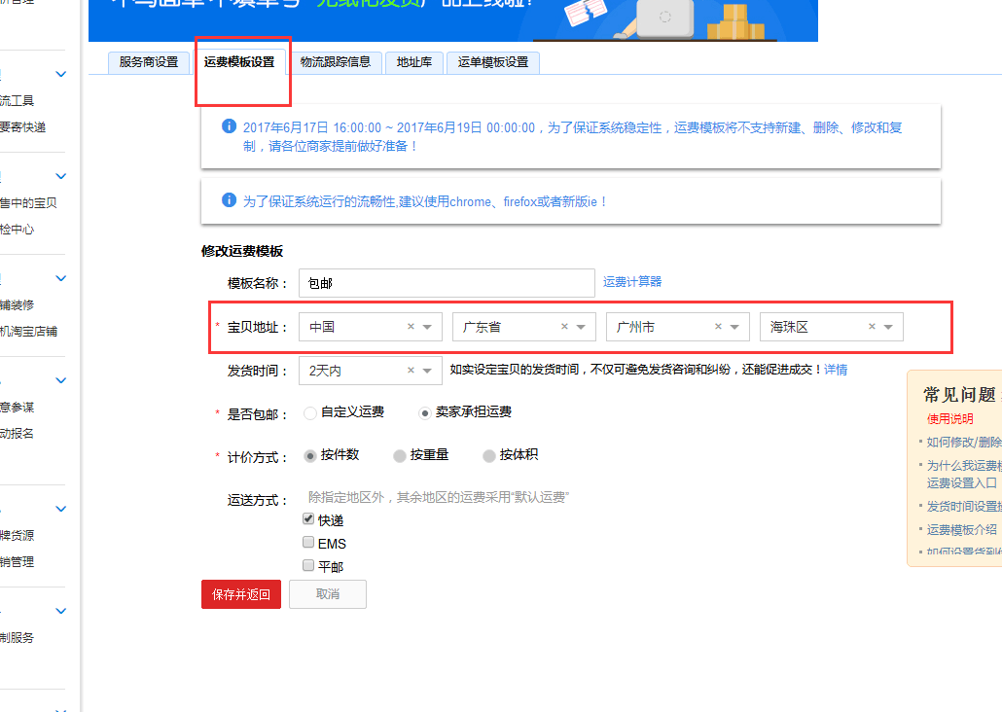Enable the EMS shipping checkbox
This screenshot has height=712, width=1002.
pos(308,543)
